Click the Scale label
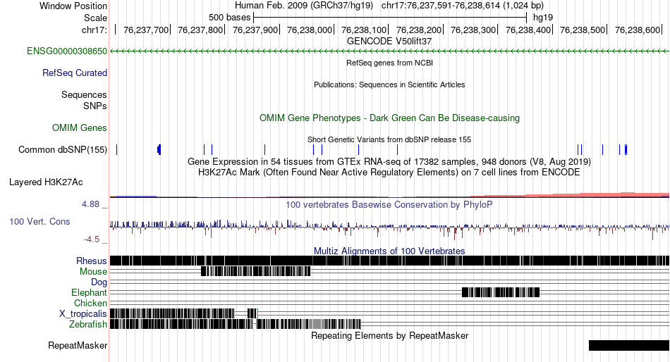The width and height of the screenshot is (670, 362). pyautogui.click(x=96, y=18)
